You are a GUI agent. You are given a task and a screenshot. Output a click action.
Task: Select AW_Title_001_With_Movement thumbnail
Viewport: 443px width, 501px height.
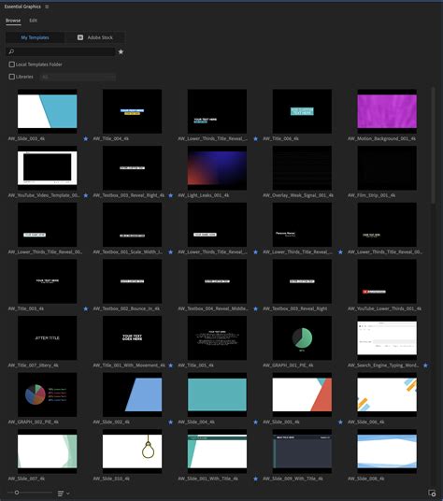pyautogui.click(x=132, y=337)
